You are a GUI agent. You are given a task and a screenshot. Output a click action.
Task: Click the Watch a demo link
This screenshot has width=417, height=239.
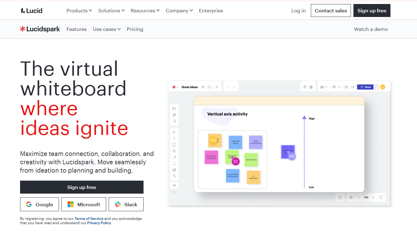tap(371, 29)
